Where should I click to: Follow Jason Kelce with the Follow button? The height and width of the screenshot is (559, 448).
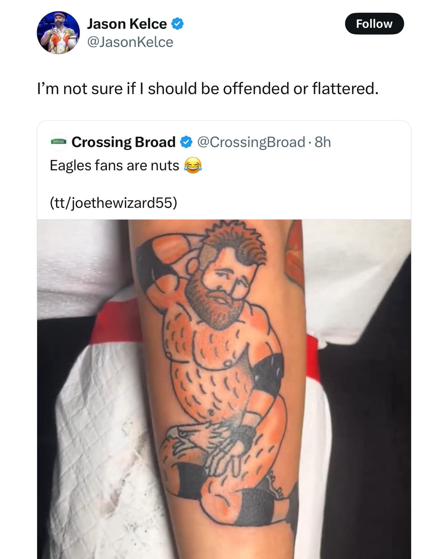click(374, 24)
